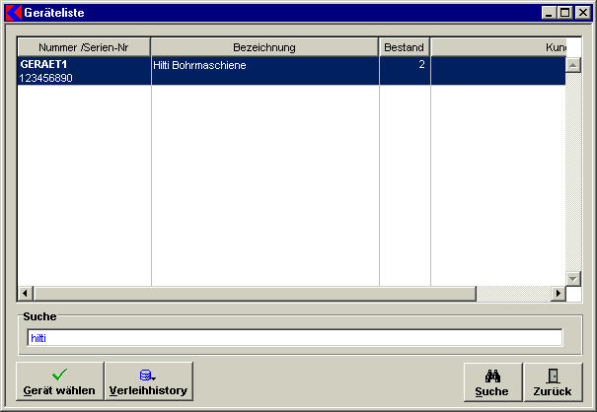Click the Hilti Bohrmaschiene description cell
Screen dimensions: 597x412
click(264, 66)
